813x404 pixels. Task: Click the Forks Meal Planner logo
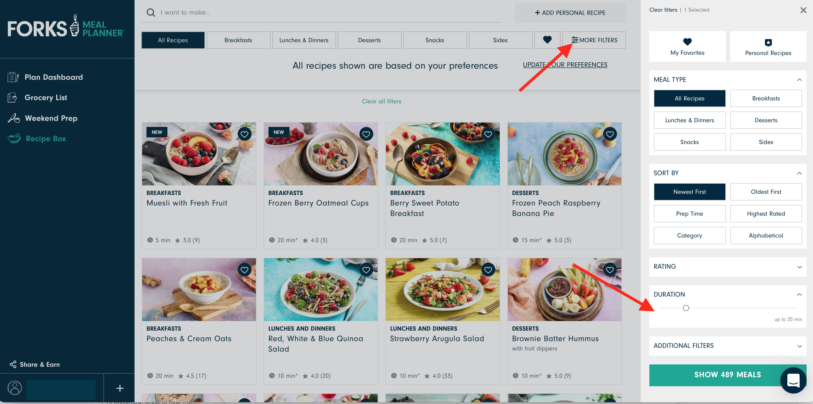tap(66, 26)
